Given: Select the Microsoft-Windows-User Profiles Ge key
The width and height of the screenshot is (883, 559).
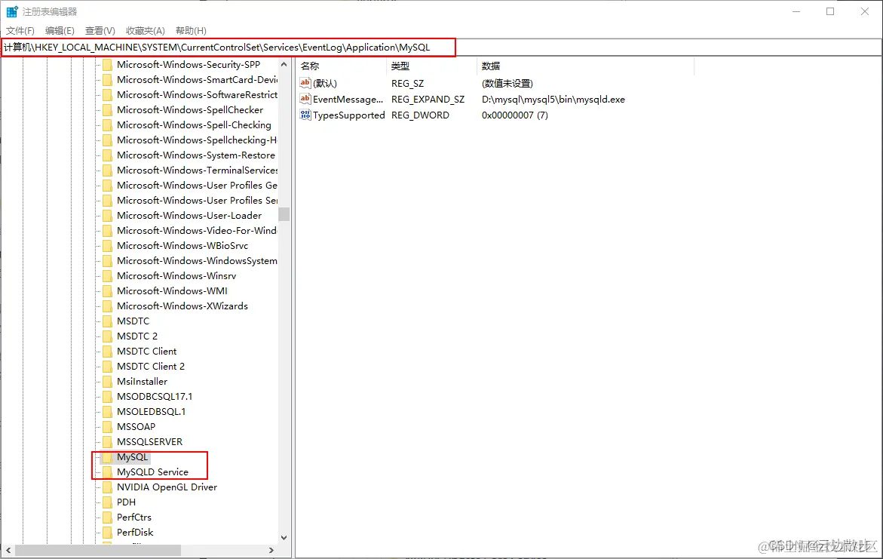Looking at the screenshot, I should pyautogui.click(x=197, y=186).
